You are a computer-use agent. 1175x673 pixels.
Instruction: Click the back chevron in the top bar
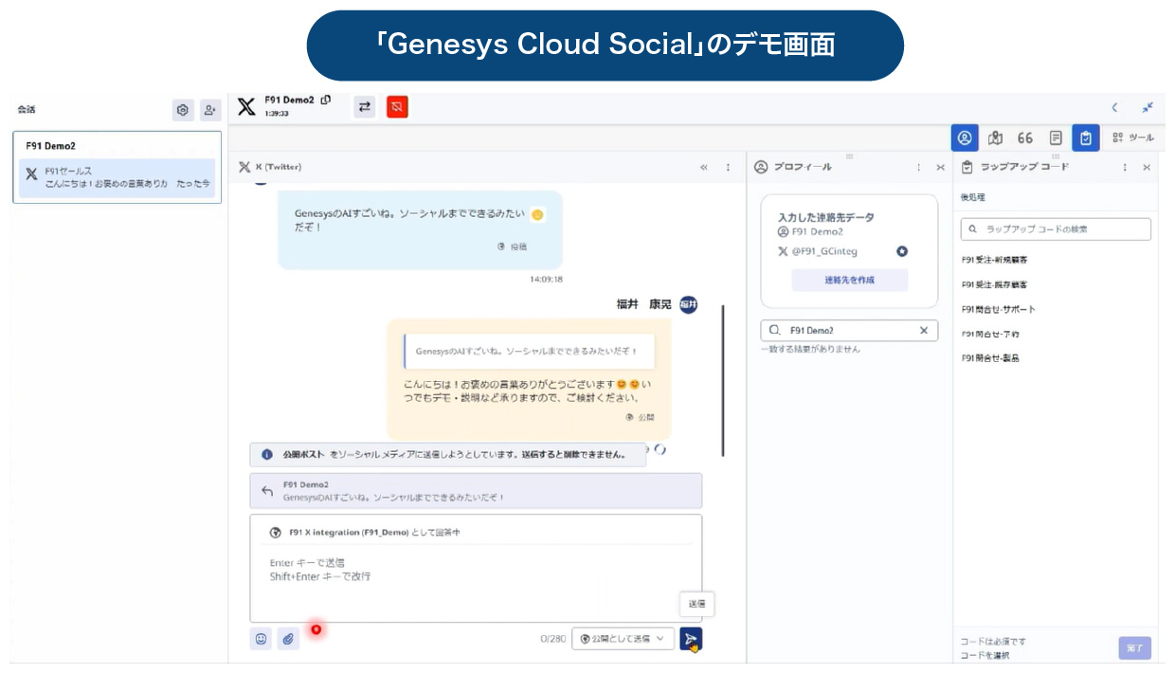(1115, 107)
